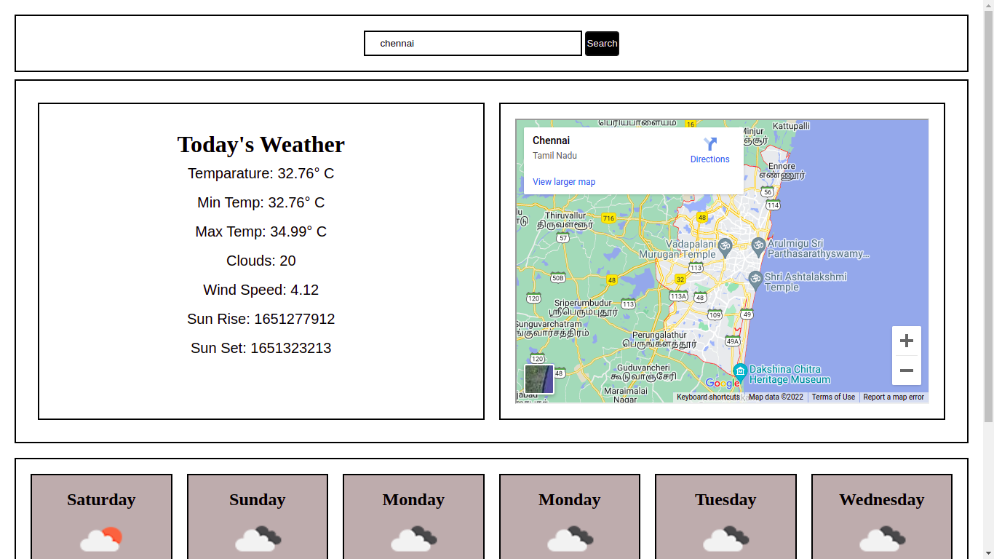994x559 pixels.
Task: Click the Directions arrow icon on map
Action: click(x=710, y=144)
